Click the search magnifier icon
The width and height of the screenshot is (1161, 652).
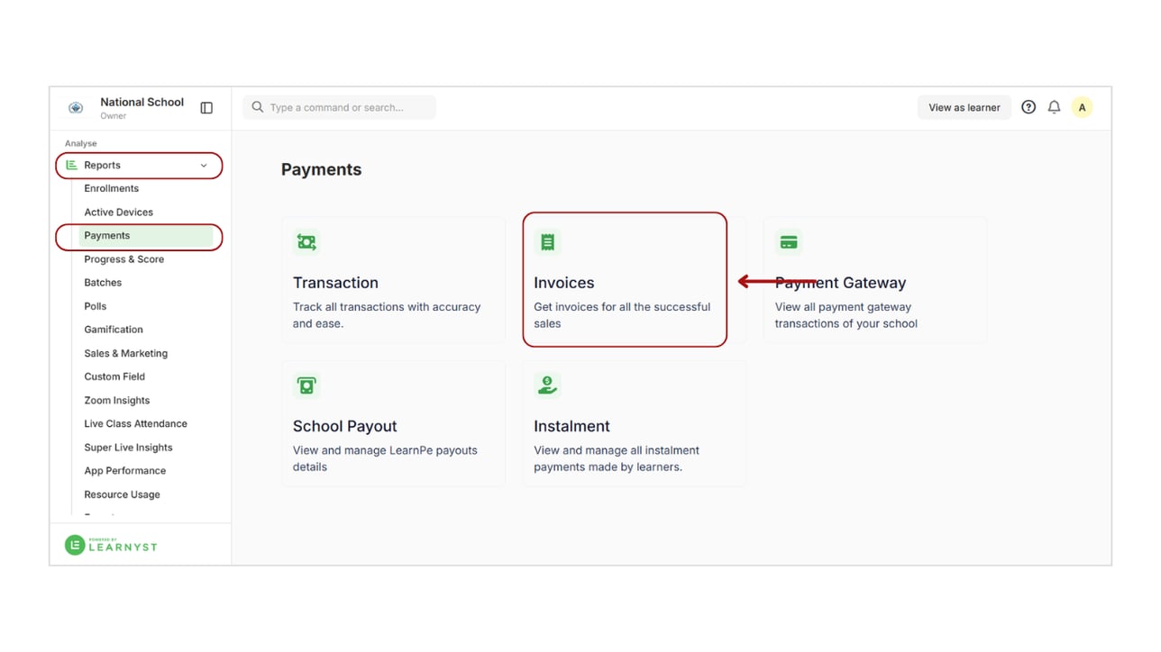(x=258, y=107)
